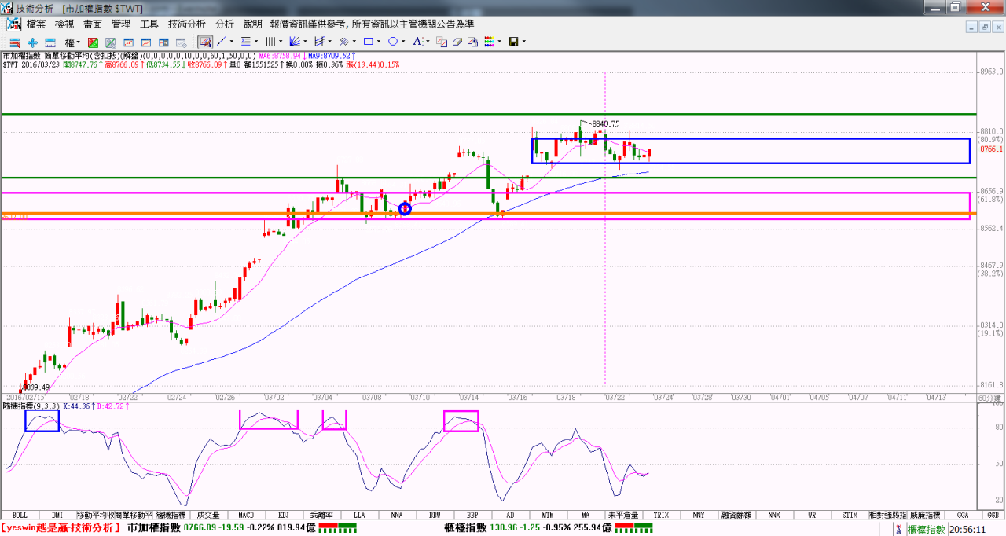Viewport: 1006px width, 536px height.
Task: Open the 技術分析 menu
Action: (187, 24)
